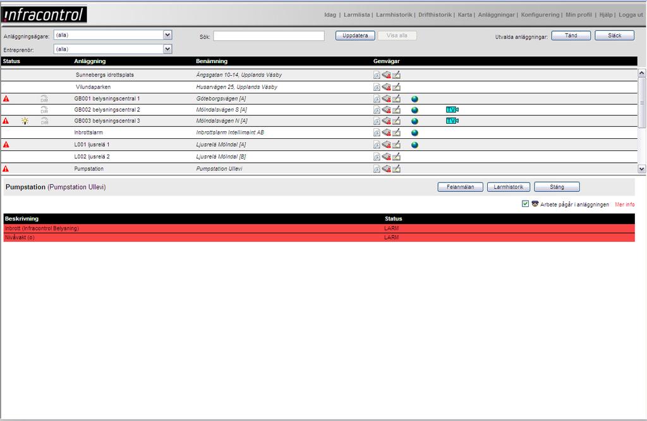Select the L002 ljusrelä 2 facility name

[x=92, y=157]
